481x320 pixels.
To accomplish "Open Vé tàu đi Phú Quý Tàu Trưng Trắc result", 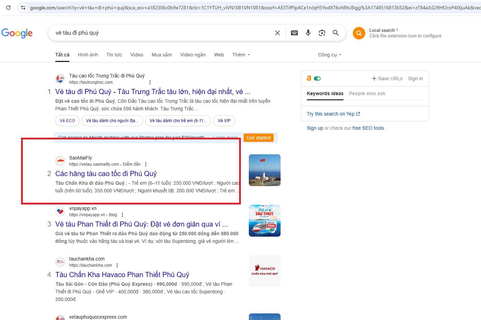I will pos(153,92).
